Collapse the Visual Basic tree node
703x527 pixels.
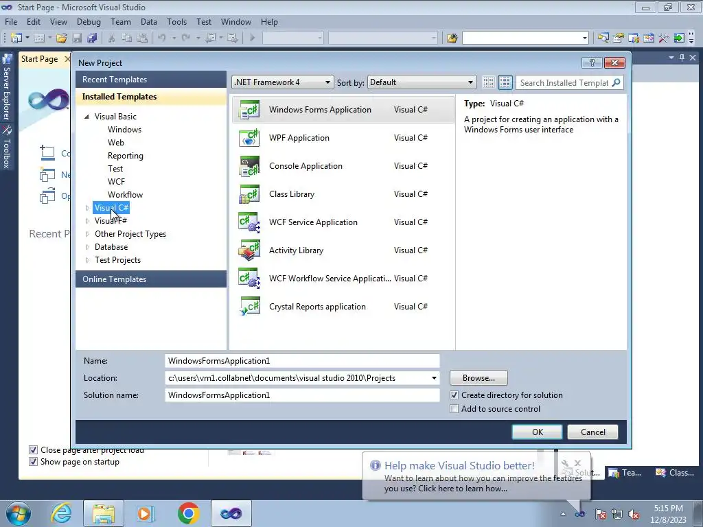coord(87,117)
